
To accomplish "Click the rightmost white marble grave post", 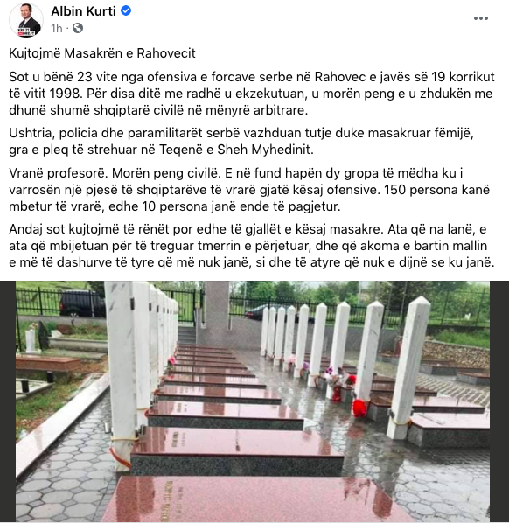I will [408, 367].
